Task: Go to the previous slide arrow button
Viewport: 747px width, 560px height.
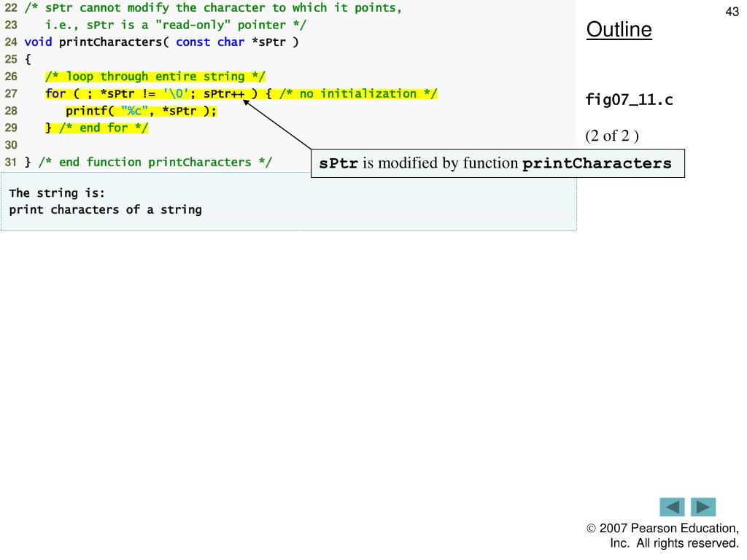Action: tap(672, 507)
